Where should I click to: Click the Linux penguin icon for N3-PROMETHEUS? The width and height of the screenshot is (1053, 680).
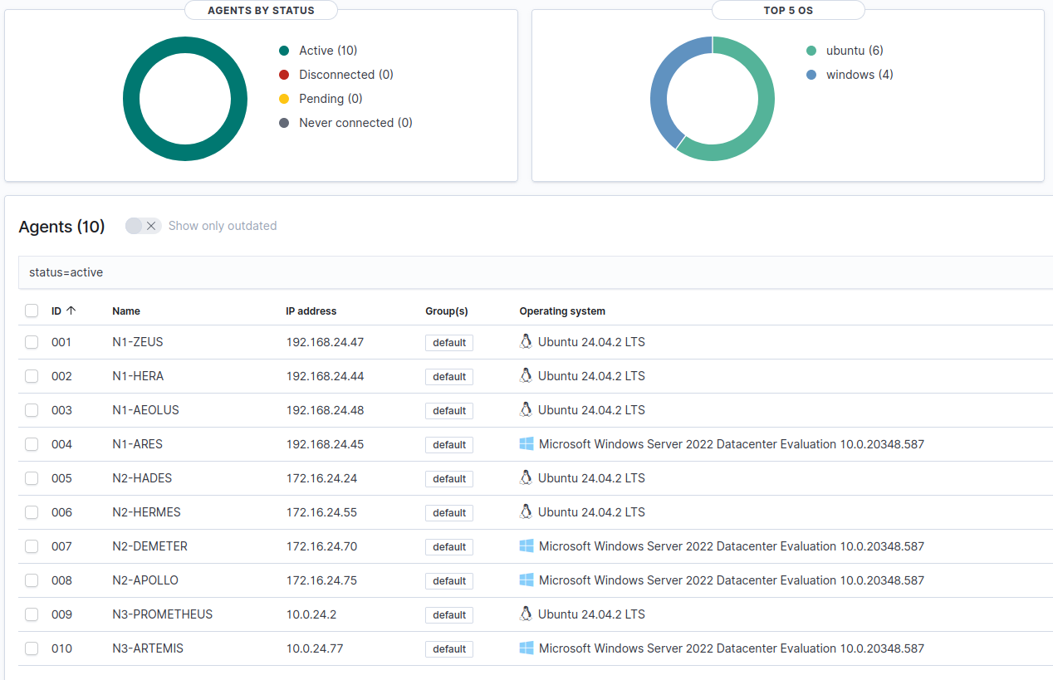tap(525, 614)
